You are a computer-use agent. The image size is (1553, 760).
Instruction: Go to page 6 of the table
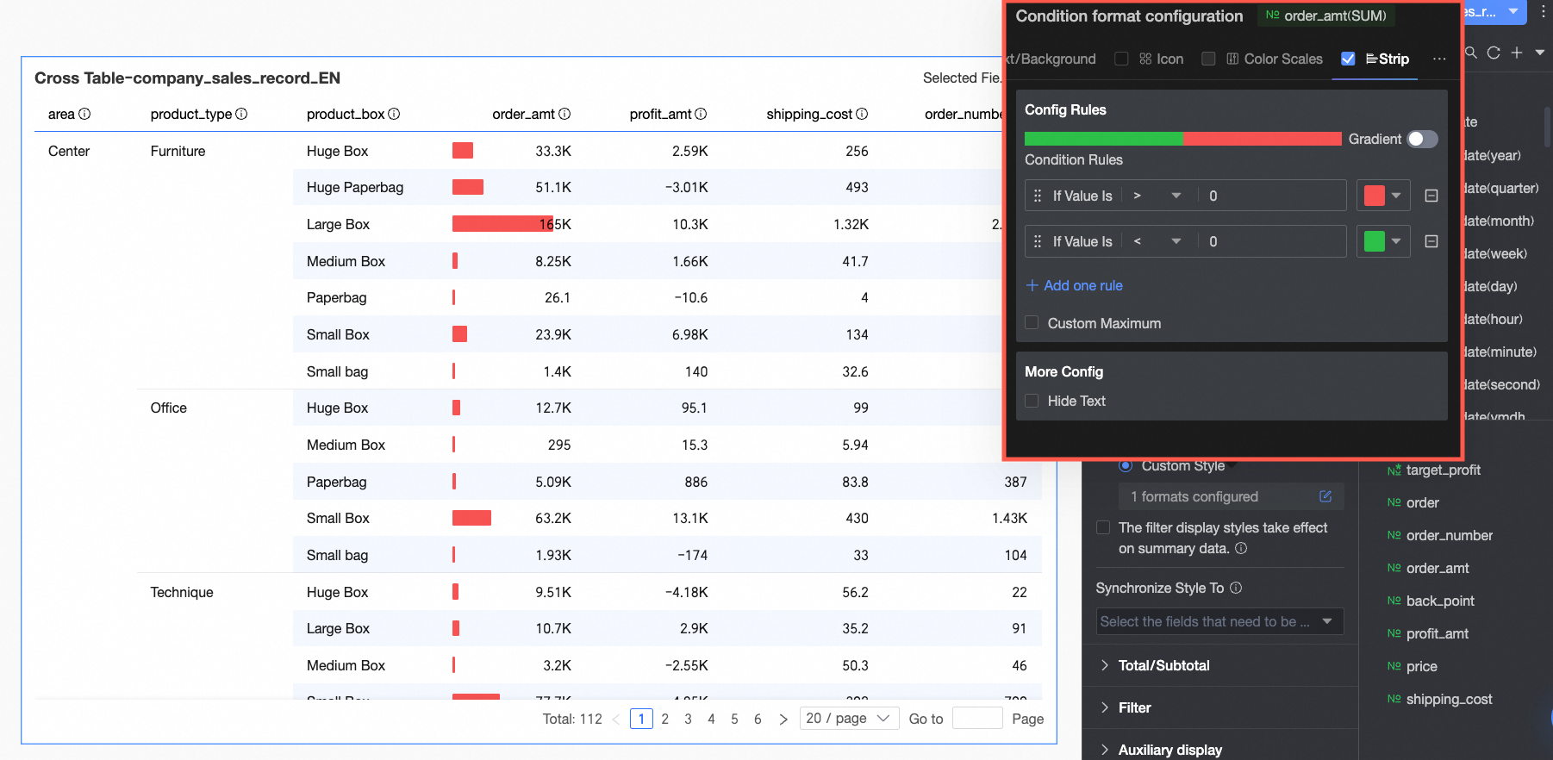tap(758, 719)
